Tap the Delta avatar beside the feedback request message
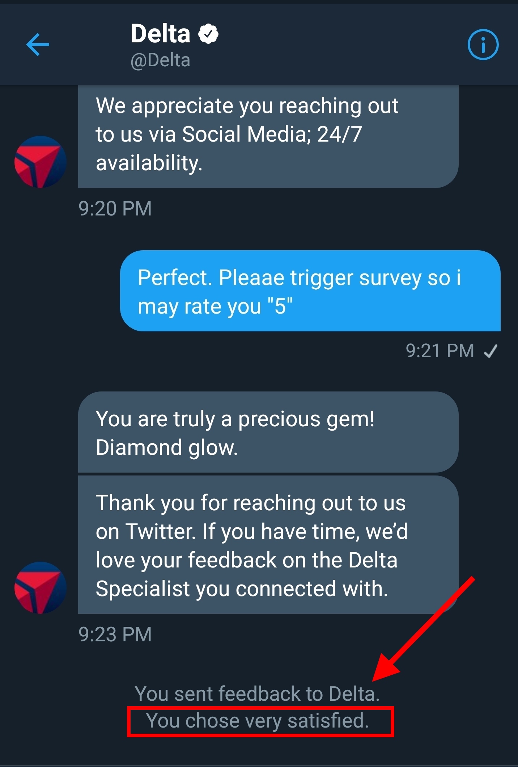Image resolution: width=518 pixels, height=767 pixels. pyautogui.click(x=40, y=587)
